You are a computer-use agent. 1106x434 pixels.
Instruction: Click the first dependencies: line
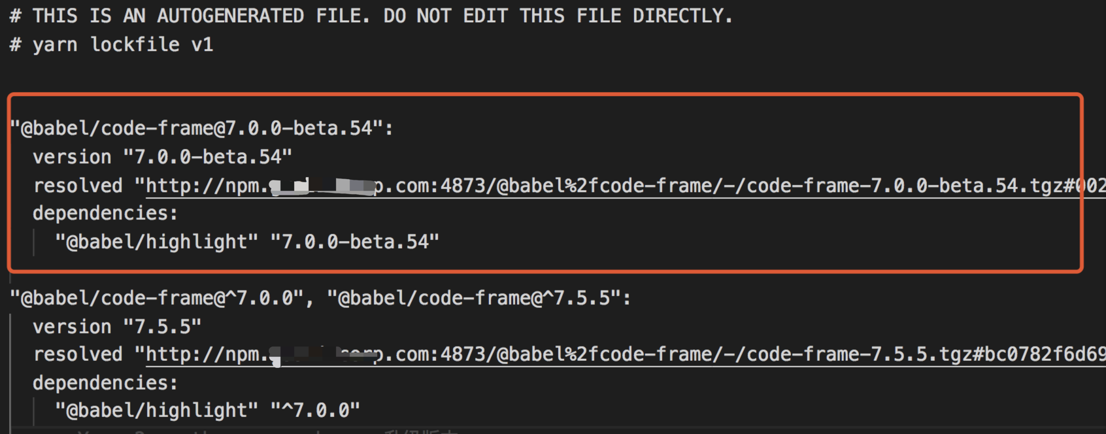click(105, 213)
